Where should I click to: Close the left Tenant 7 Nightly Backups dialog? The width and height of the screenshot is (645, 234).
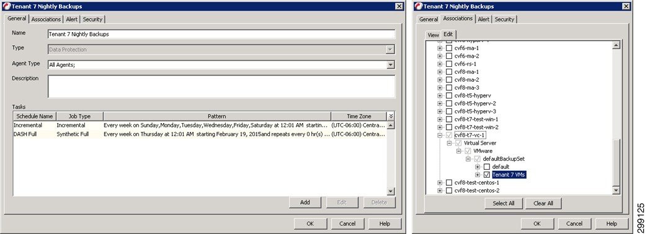pyautogui.click(x=399, y=6)
